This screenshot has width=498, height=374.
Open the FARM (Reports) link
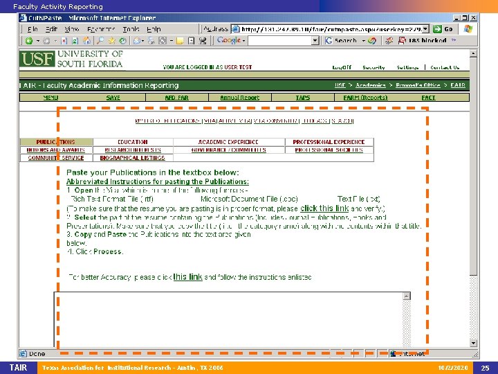[366, 98]
